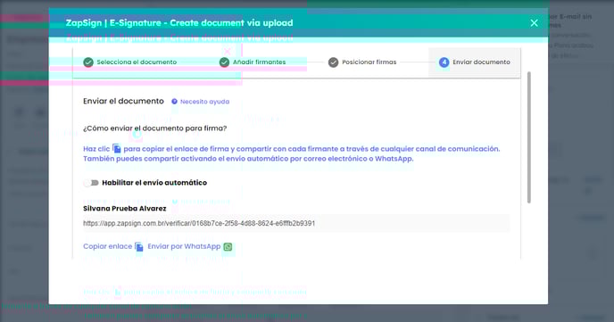This screenshot has height=322, width=614.
Task: Click 'Enviar por WhatsApp' link
Action: pos(184,246)
